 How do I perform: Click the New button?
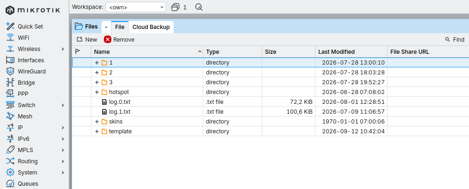87,39
